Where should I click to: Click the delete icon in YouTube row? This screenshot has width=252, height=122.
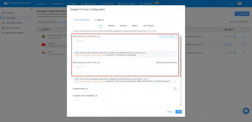243,45
